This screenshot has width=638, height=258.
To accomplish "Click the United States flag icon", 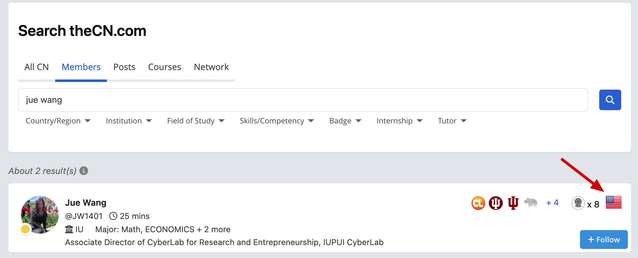I will pyautogui.click(x=614, y=202).
